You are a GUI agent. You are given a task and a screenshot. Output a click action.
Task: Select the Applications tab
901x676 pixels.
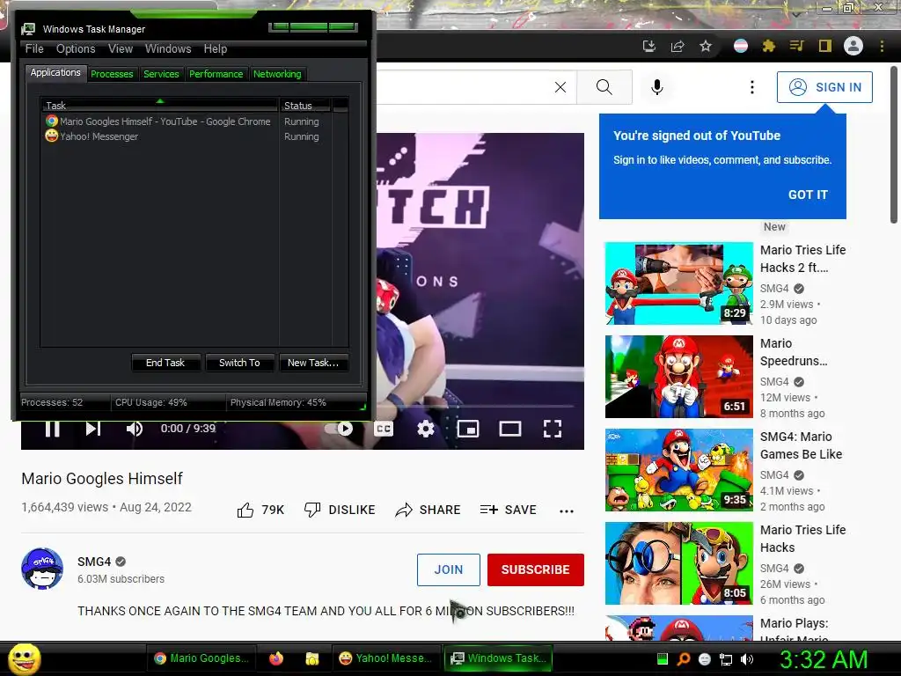55,72
